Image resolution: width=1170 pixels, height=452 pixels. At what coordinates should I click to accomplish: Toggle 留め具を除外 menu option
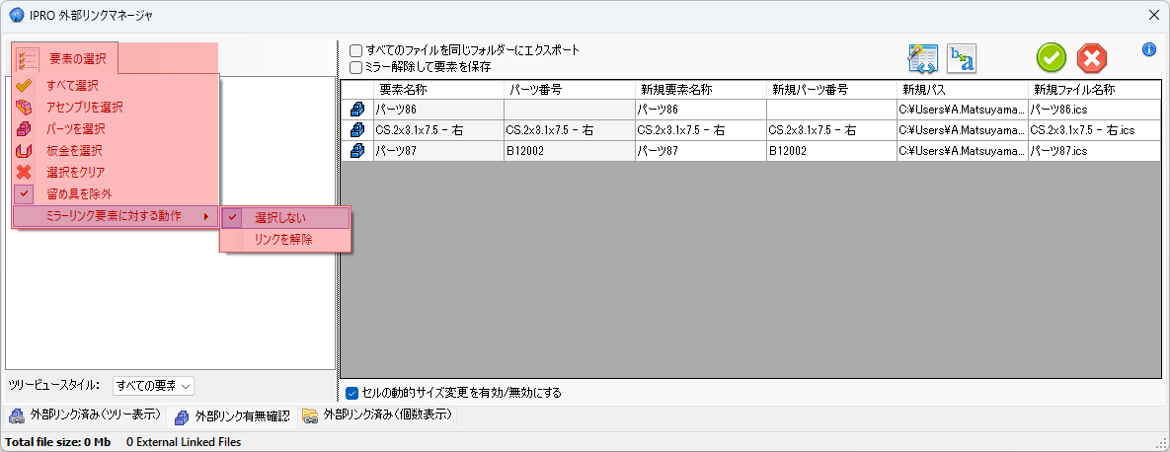coord(116,194)
